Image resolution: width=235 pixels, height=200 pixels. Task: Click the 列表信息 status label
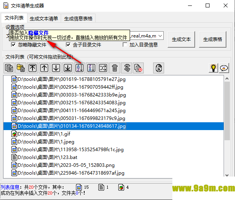tap(10, 187)
